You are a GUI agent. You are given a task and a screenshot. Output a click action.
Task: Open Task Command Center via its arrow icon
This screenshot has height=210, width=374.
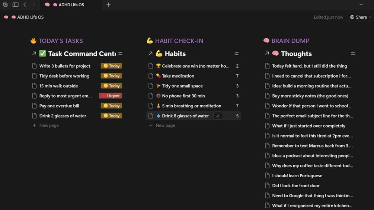click(34, 54)
